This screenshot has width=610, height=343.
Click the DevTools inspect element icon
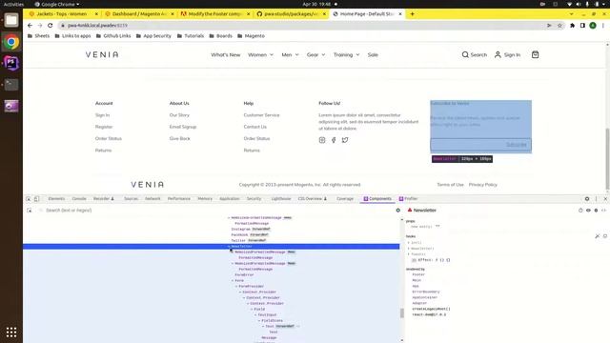pyautogui.click(x=29, y=199)
